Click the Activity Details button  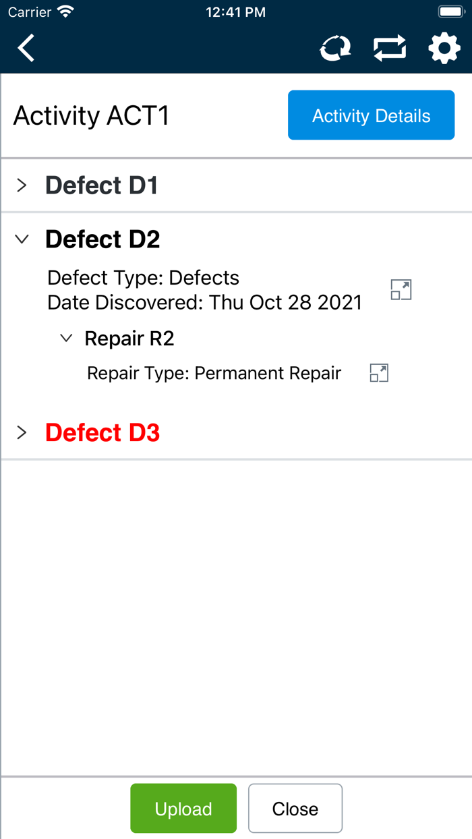(371, 115)
